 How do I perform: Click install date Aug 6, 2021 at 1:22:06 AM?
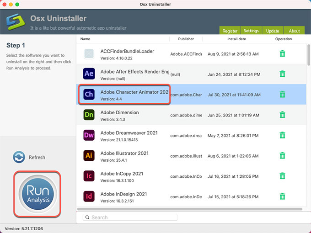click(x=233, y=156)
